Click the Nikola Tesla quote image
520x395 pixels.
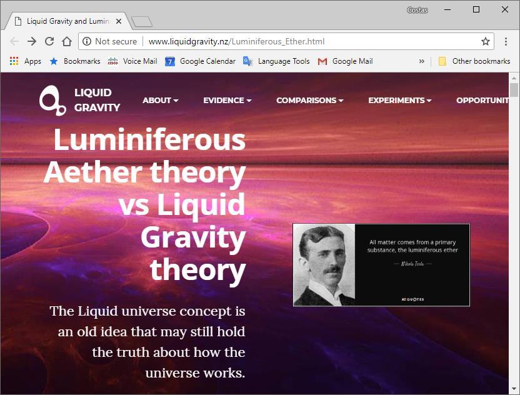[x=381, y=264]
